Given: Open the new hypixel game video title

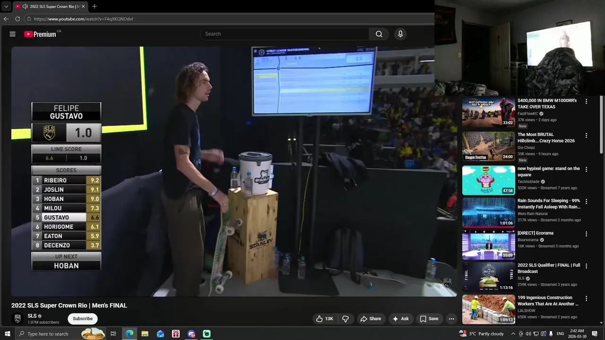Looking at the screenshot, I should (x=548, y=171).
